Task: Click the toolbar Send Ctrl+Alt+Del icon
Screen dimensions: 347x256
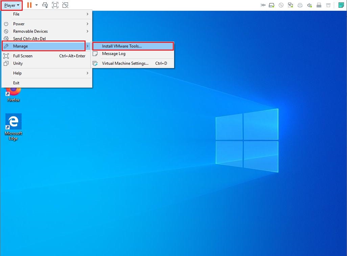Action: click(x=45, y=5)
